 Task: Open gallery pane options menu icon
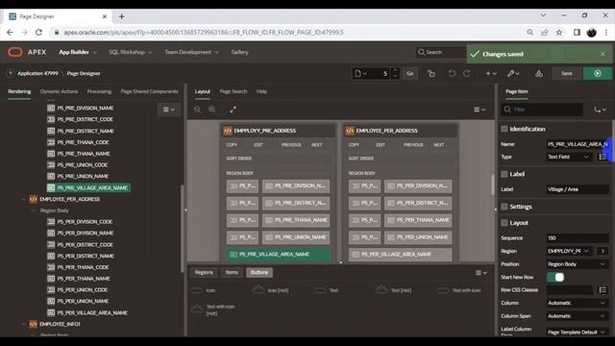point(480,273)
